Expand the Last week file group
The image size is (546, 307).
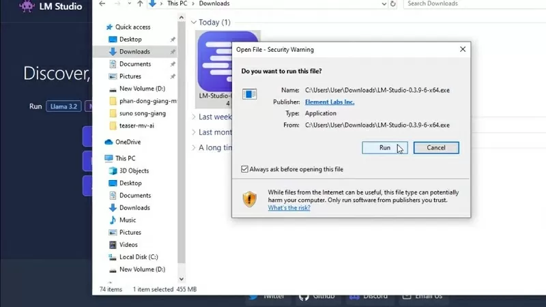tap(194, 117)
